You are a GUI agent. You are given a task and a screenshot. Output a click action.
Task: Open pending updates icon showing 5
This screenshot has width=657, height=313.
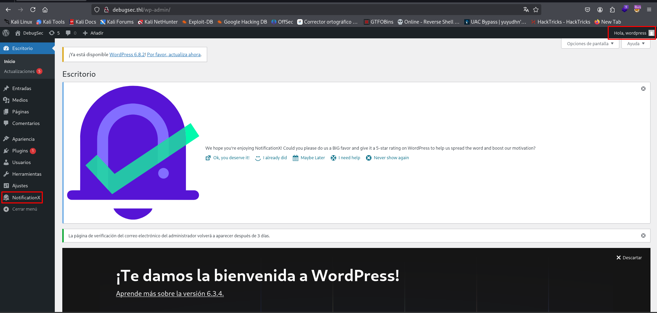click(54, 33)
